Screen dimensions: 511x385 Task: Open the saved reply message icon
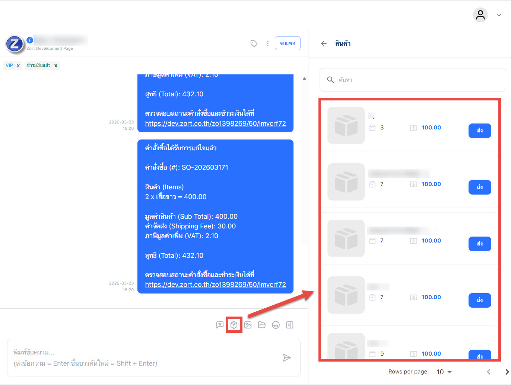220,325
